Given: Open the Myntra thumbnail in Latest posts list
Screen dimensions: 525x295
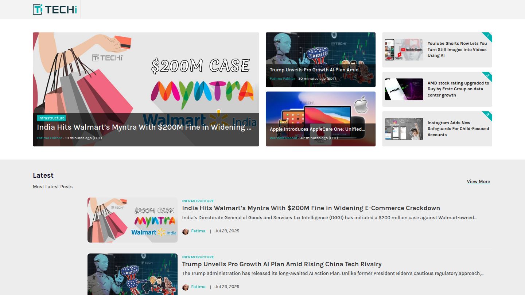Looking at the screenshot, I should 132,220.
